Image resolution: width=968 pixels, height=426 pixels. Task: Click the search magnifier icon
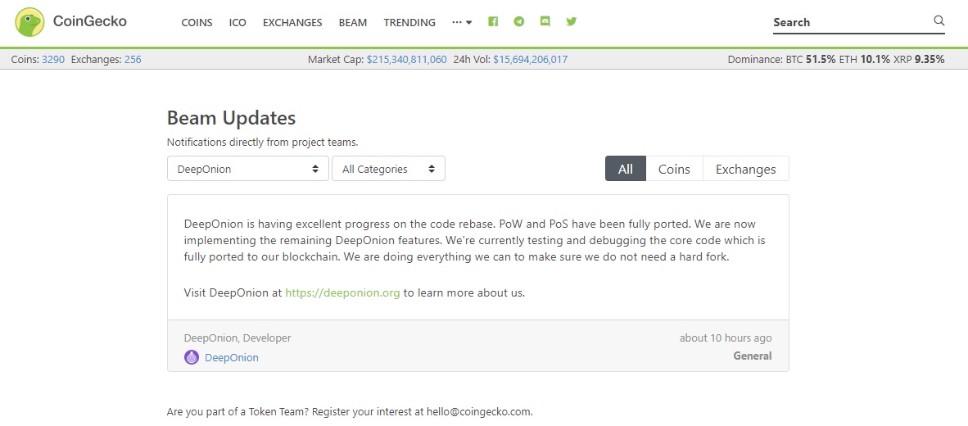point(939,21)
